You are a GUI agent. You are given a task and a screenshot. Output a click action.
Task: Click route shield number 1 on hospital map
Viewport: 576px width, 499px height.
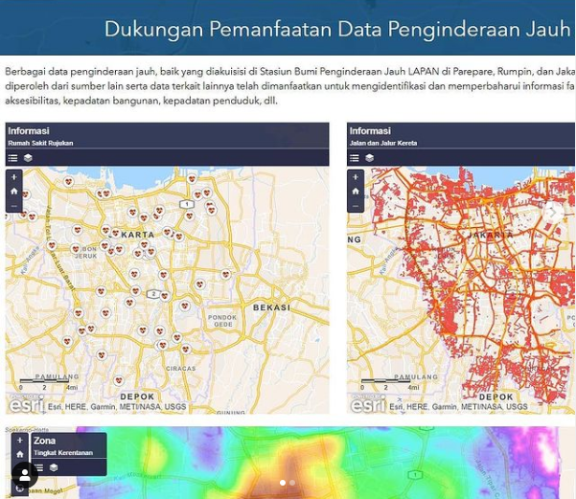(187, 204)
